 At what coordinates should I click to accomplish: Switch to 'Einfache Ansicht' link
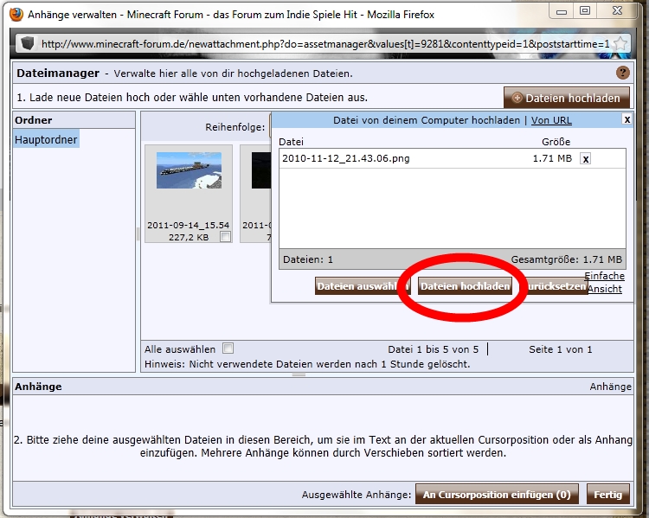click(604, 282)
